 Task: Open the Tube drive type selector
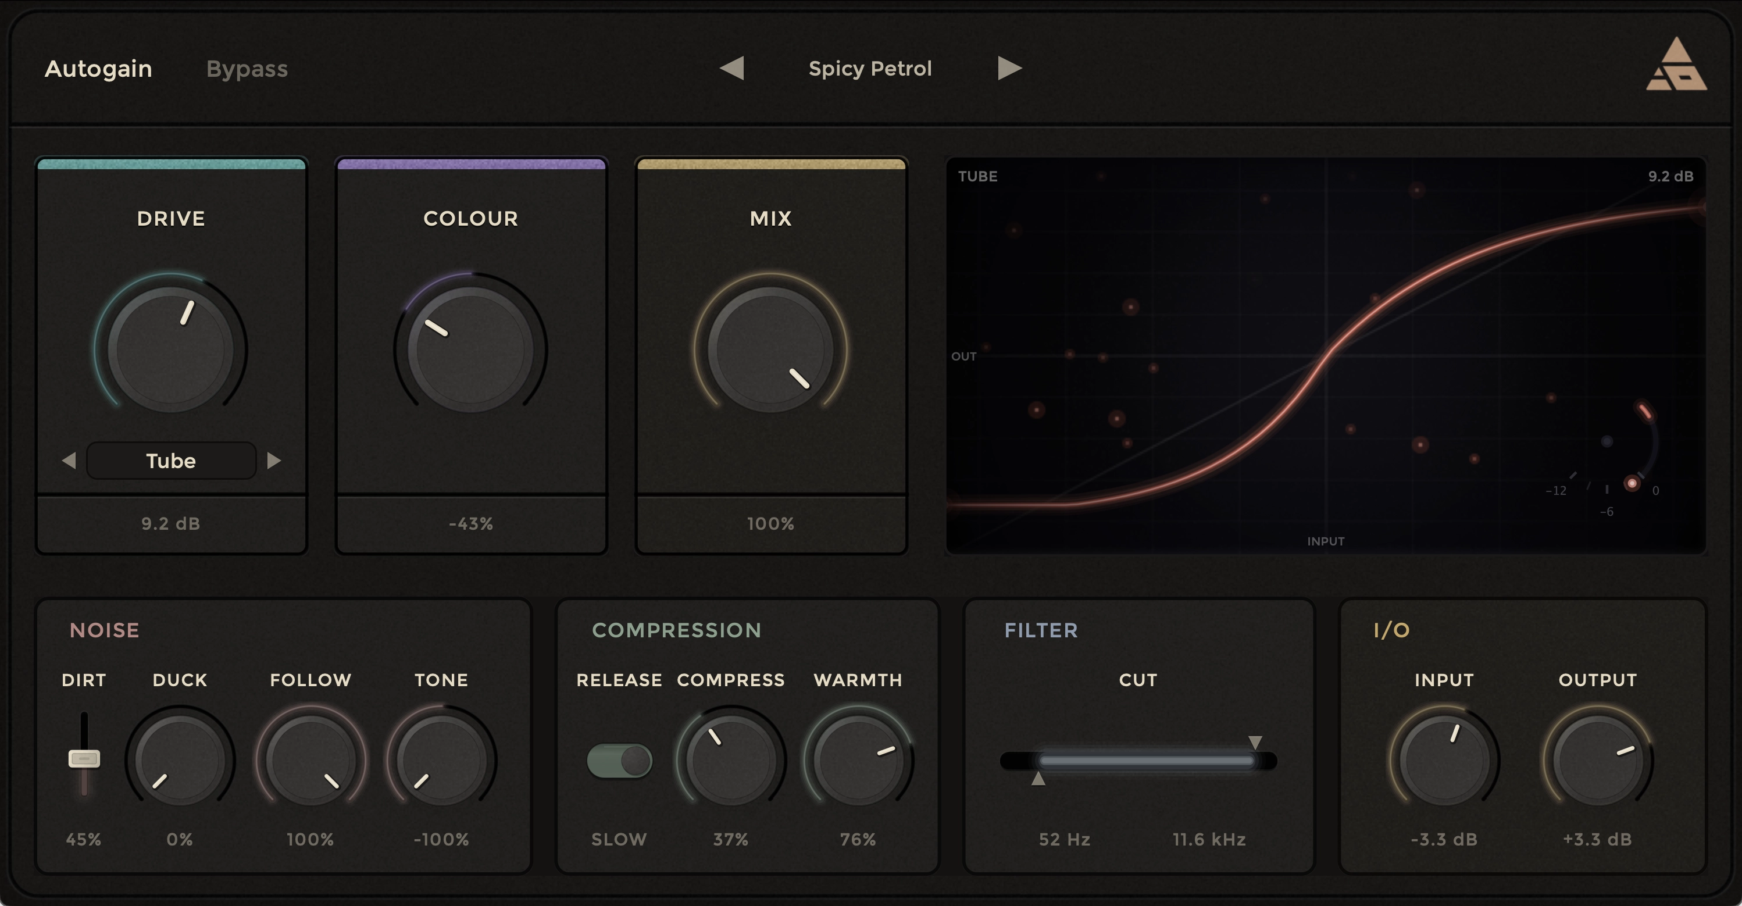[x=171, y=461]
